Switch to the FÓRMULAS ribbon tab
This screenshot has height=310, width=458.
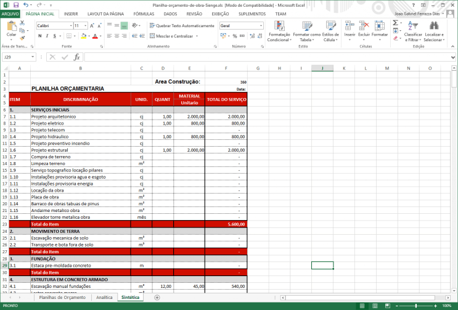click(144, 13)
